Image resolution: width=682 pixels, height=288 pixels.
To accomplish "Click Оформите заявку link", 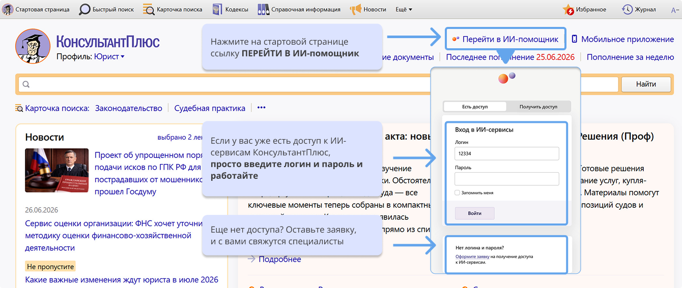I will [x=472, y=257].
